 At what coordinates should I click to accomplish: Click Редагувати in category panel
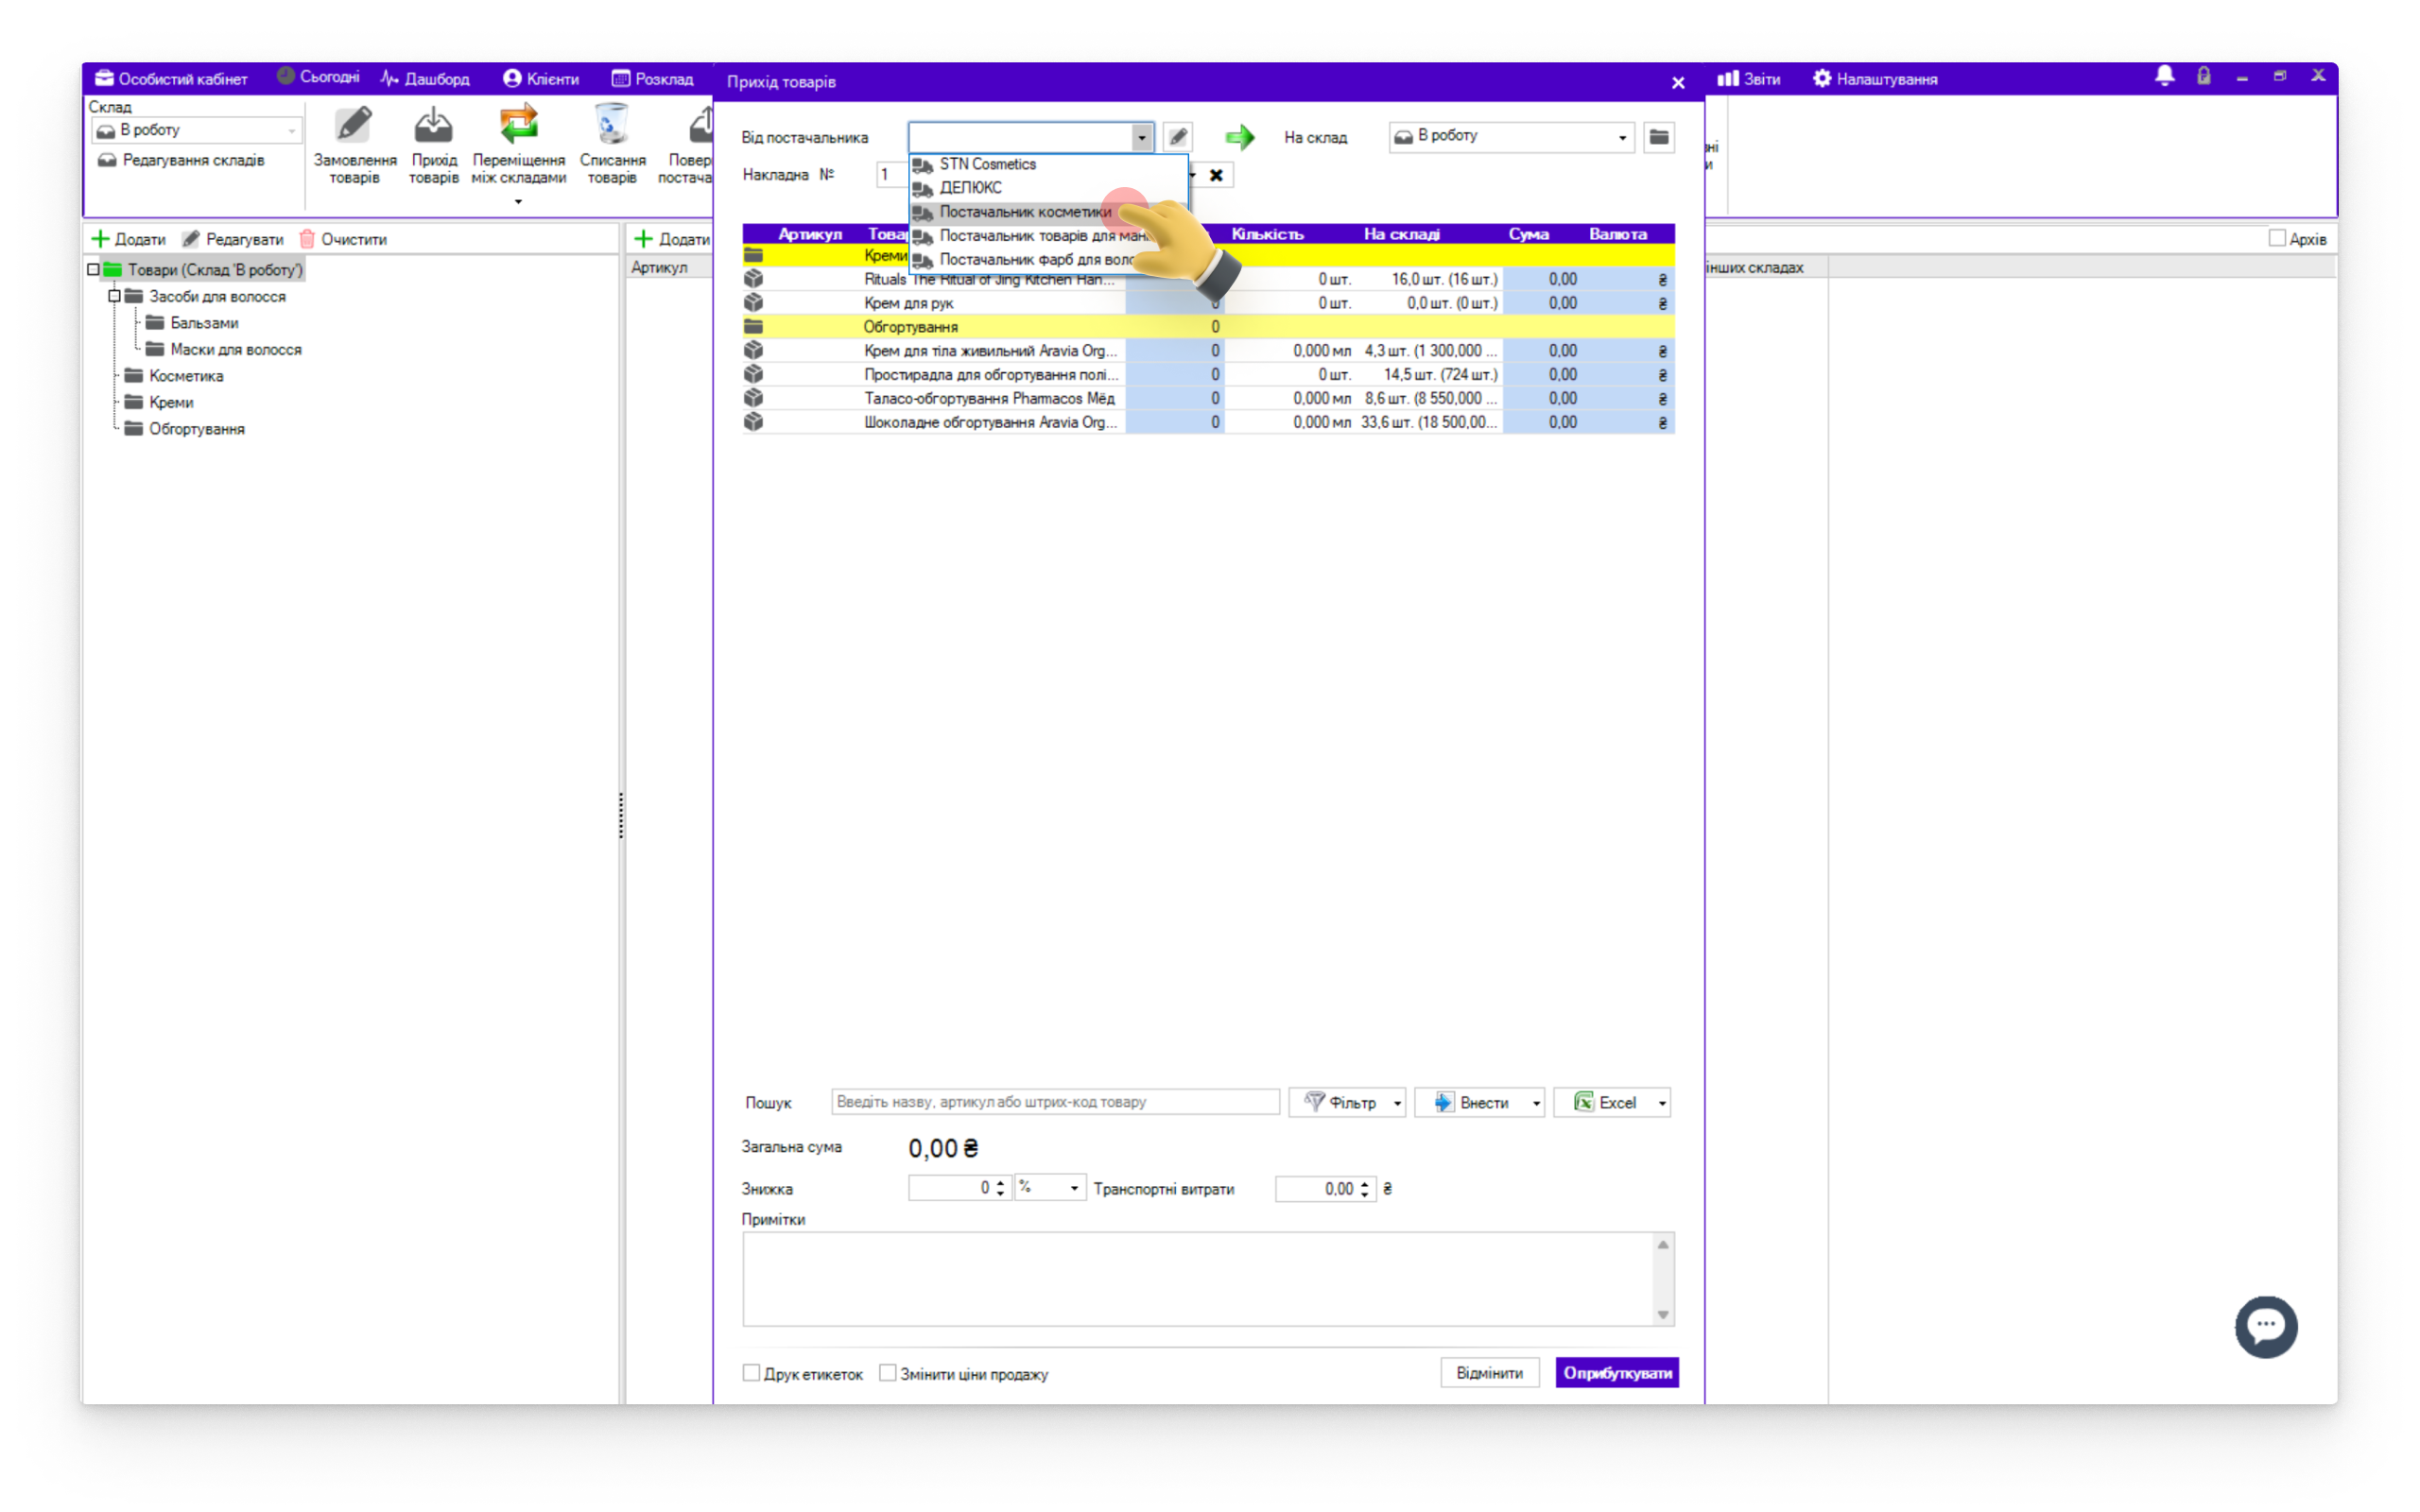click(233, 239)
